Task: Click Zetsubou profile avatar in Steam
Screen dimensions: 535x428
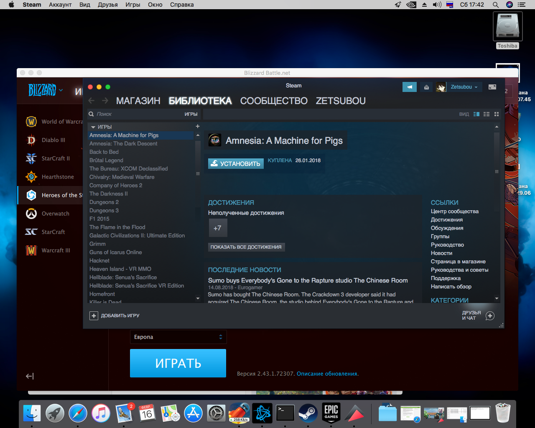Action: coord(441,87)
